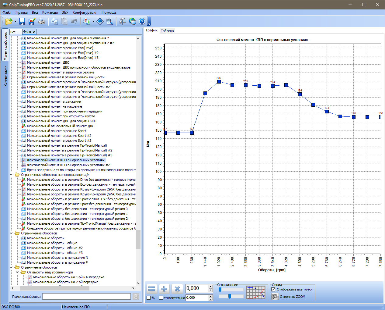This screenshot has width=385, height=310.
Task: Click the plus add-value button
Action: [164, 289]
